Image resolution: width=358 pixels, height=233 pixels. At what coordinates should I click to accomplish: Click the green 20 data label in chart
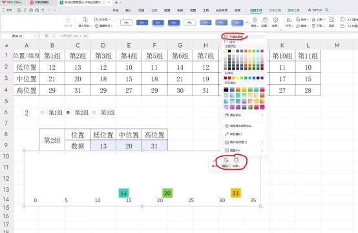tap(167, 193)
